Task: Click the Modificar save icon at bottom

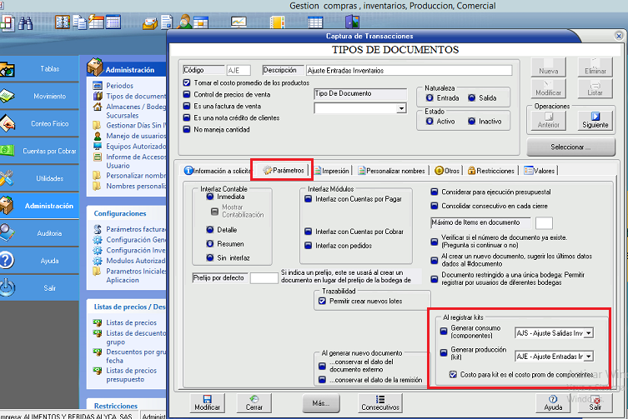Action: [x=207, y=403]
